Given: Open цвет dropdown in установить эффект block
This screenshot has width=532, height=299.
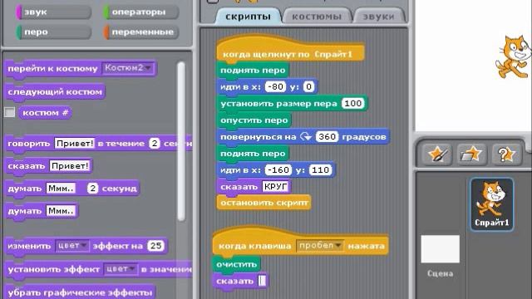Looking at the screenshot, I should (x=121, y=269).
